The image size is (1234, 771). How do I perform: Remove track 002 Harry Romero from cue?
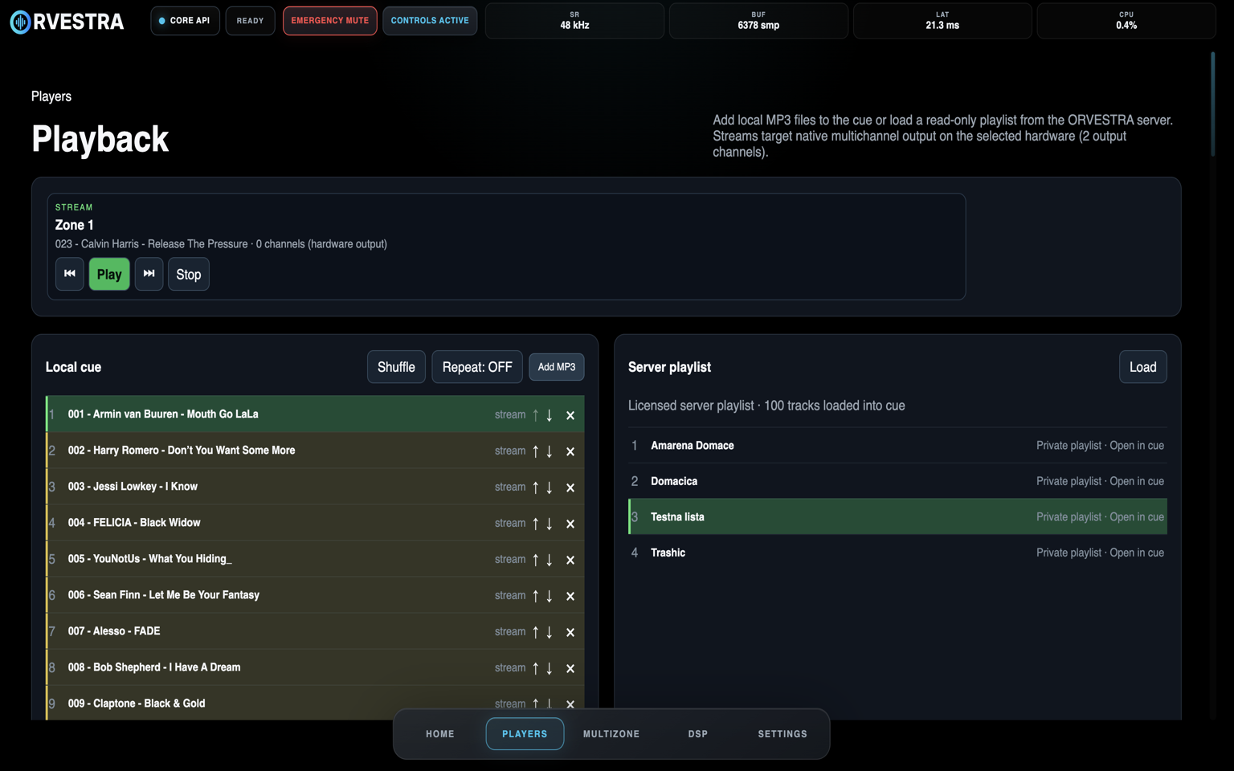point(570,451)
